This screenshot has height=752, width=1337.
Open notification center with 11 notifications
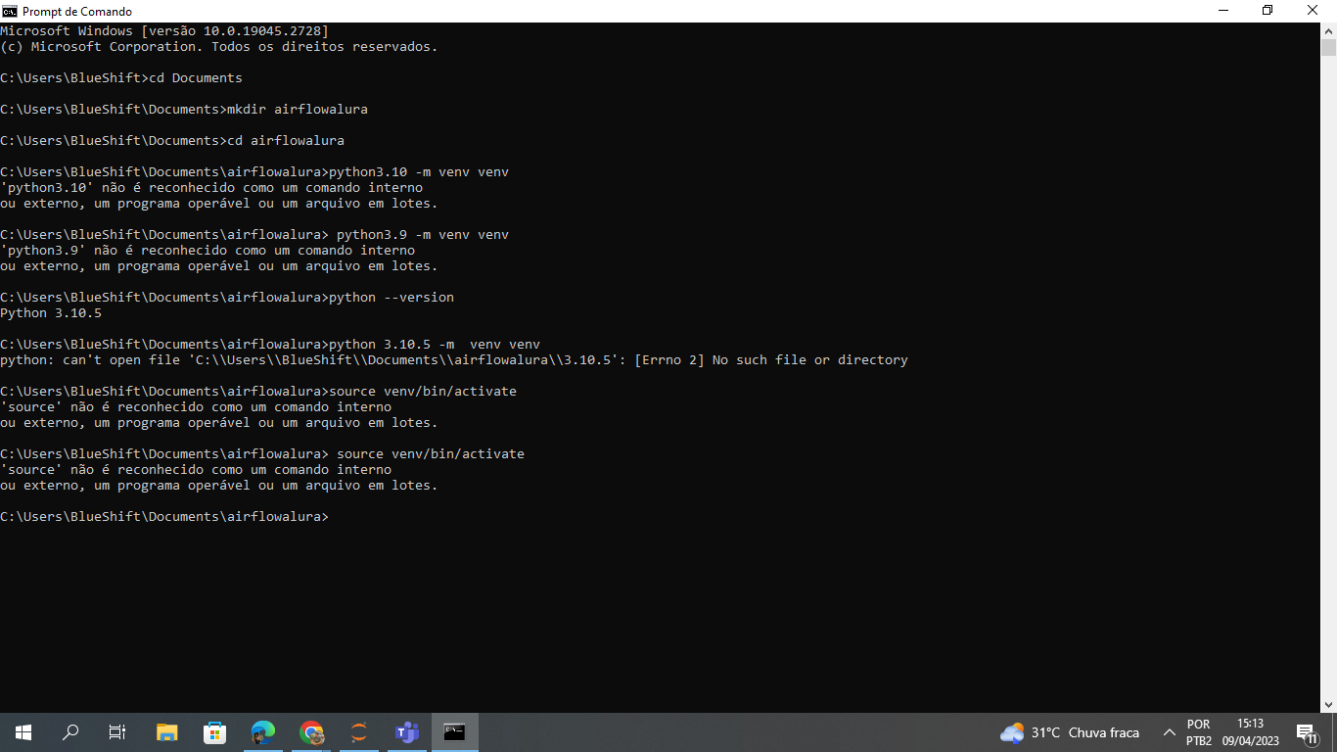1306,732
